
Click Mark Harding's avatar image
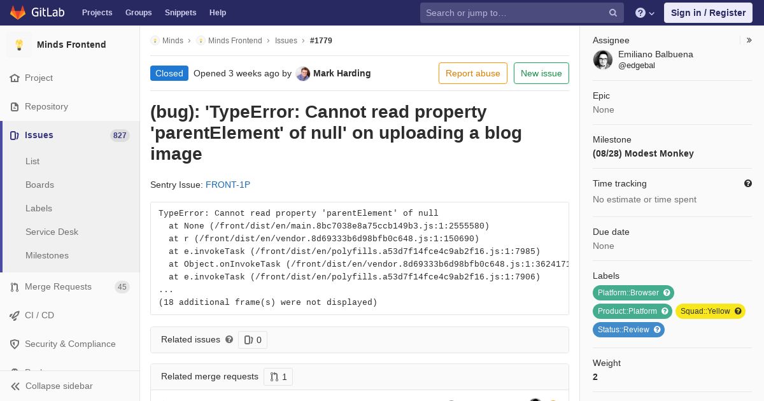point(303,74)
